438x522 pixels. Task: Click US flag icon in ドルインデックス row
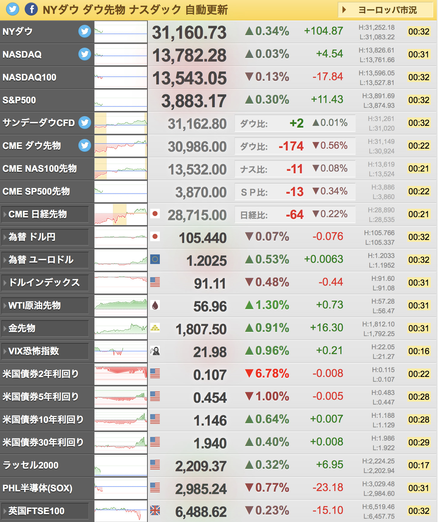point(155,282)
